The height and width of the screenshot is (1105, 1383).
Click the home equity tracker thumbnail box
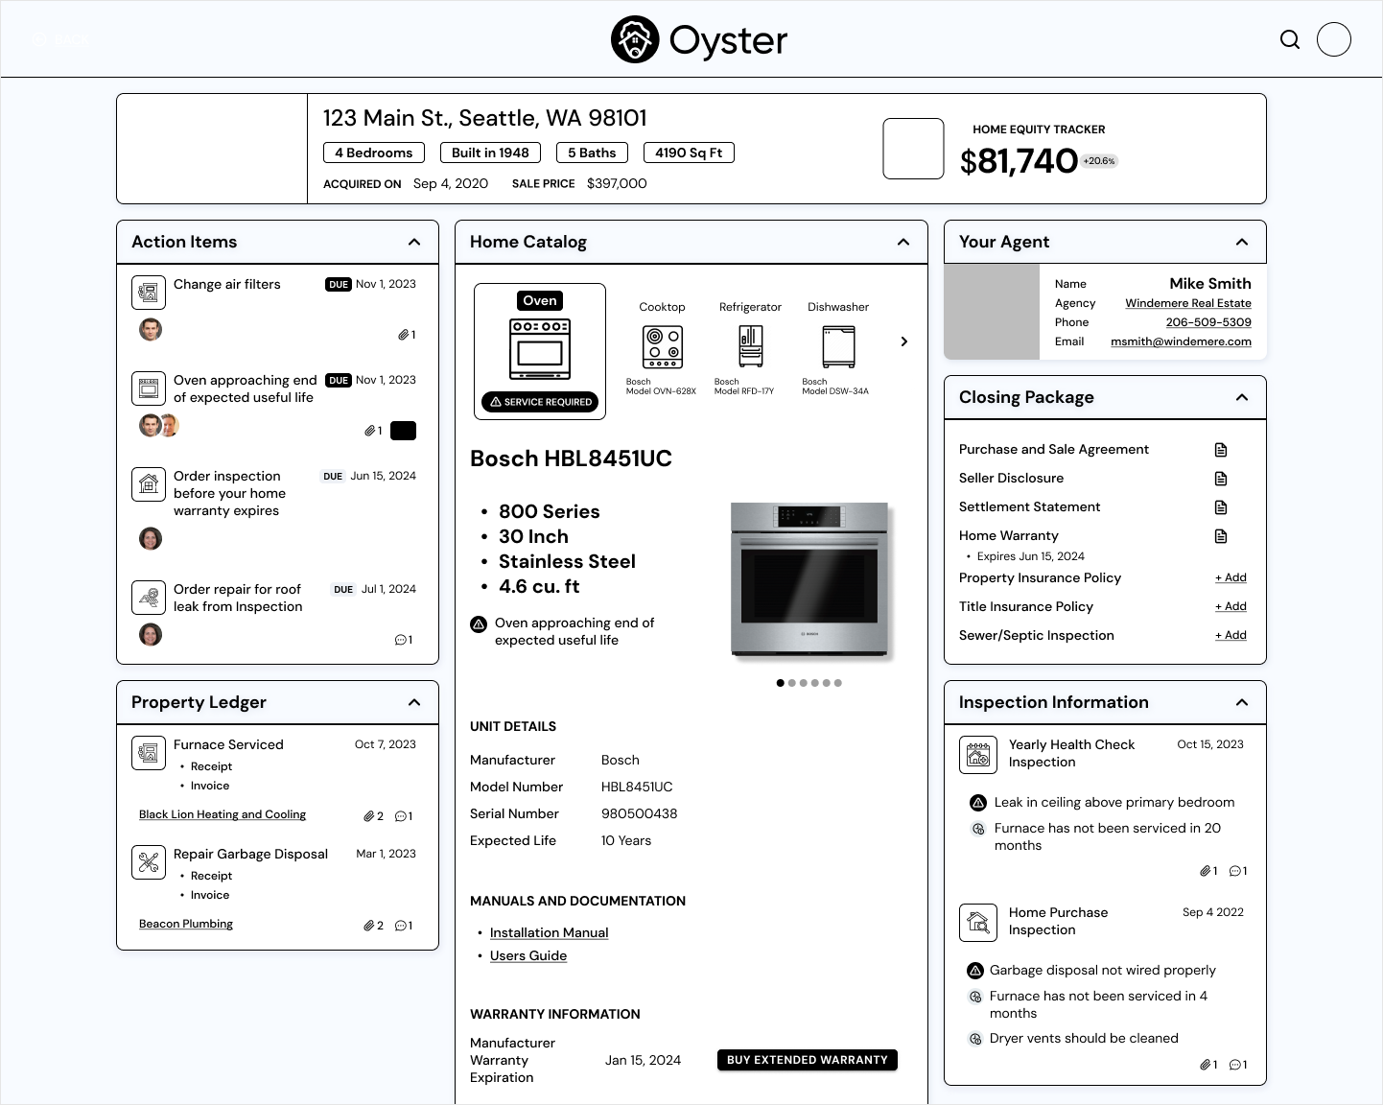pos(914,149)
